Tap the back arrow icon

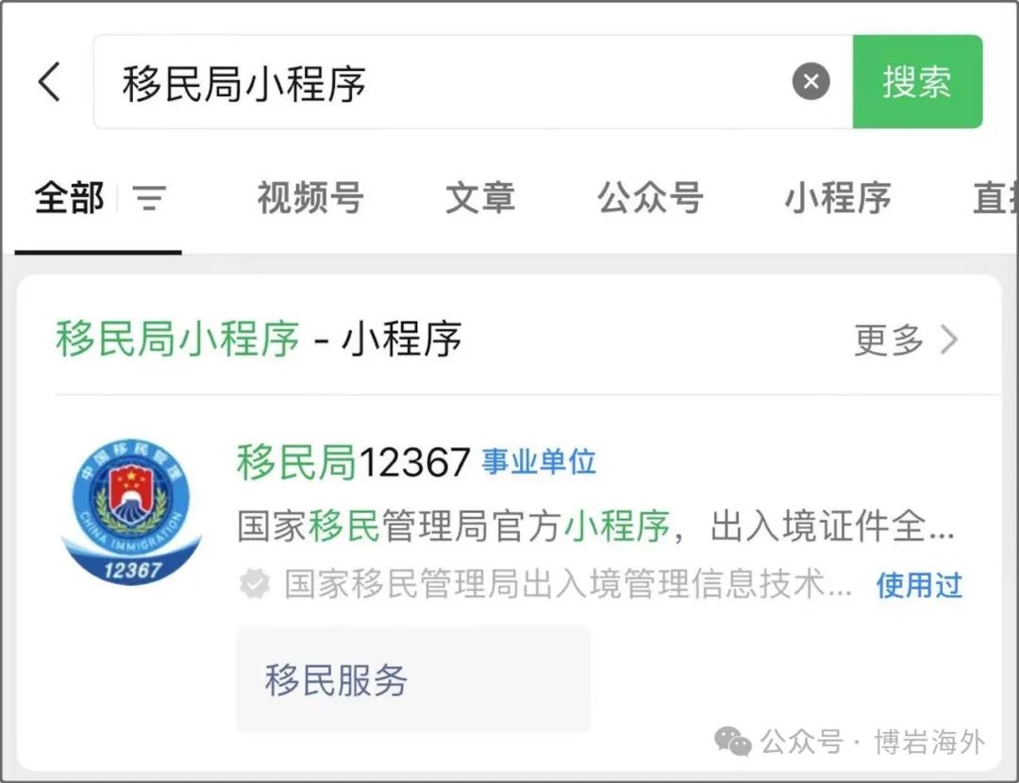click(x=49, y=82)
